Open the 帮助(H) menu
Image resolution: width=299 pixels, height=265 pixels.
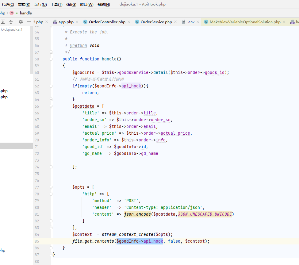pos(104,4)
